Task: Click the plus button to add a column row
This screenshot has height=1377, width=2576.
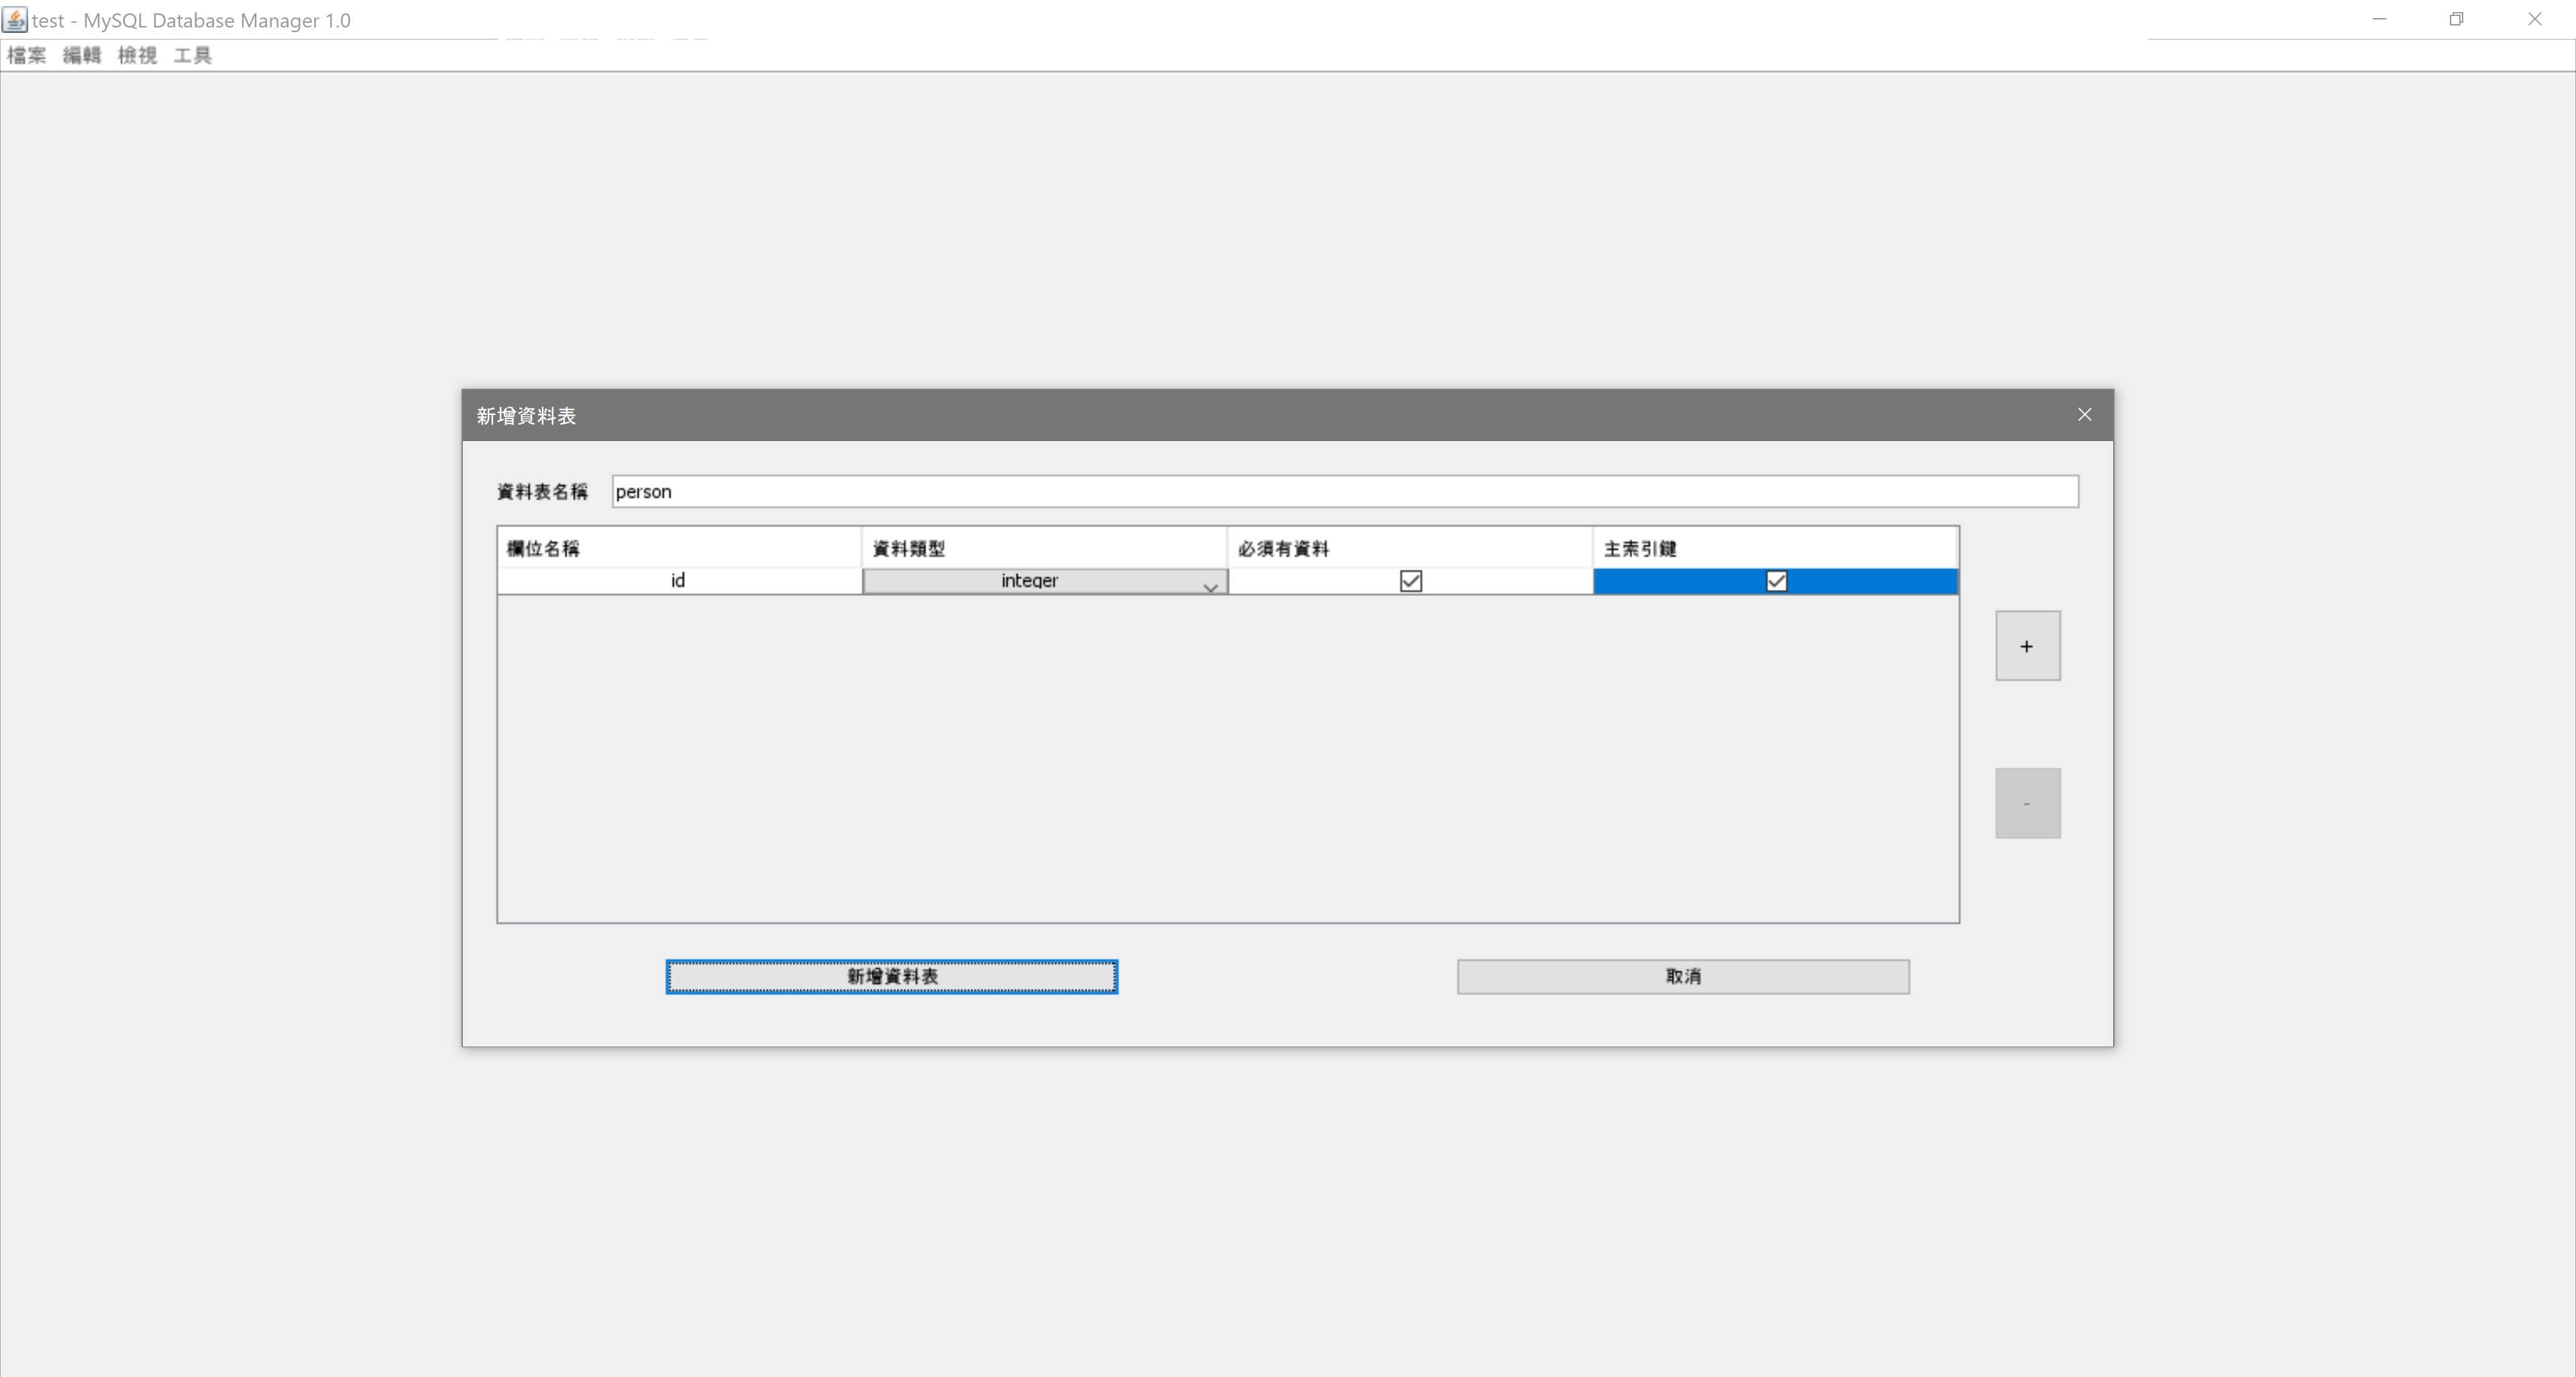Action: [2028, 646]
